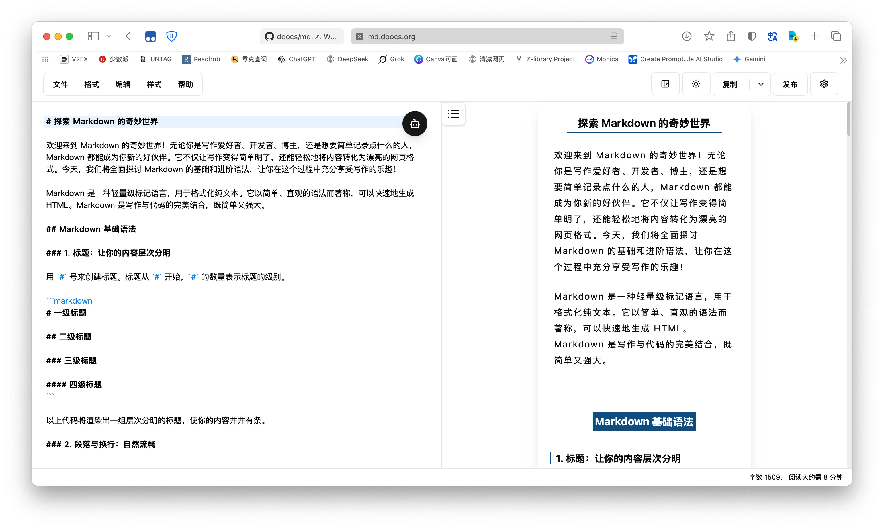The image size is (884, 528).
Task: Open the Gemini bookmark
Action: click(x=749, y=59)
